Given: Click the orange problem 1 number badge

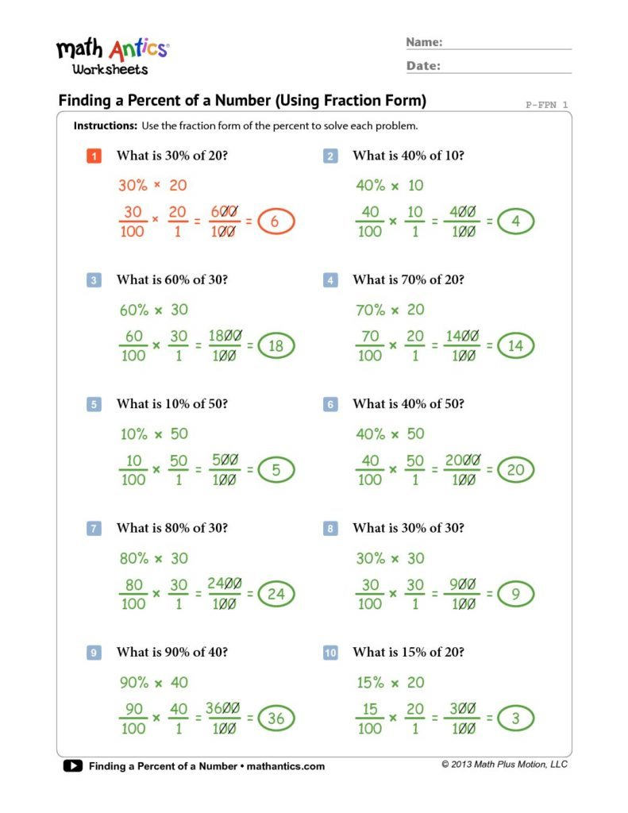Looking at the screenshot, I should pos(94,156).
